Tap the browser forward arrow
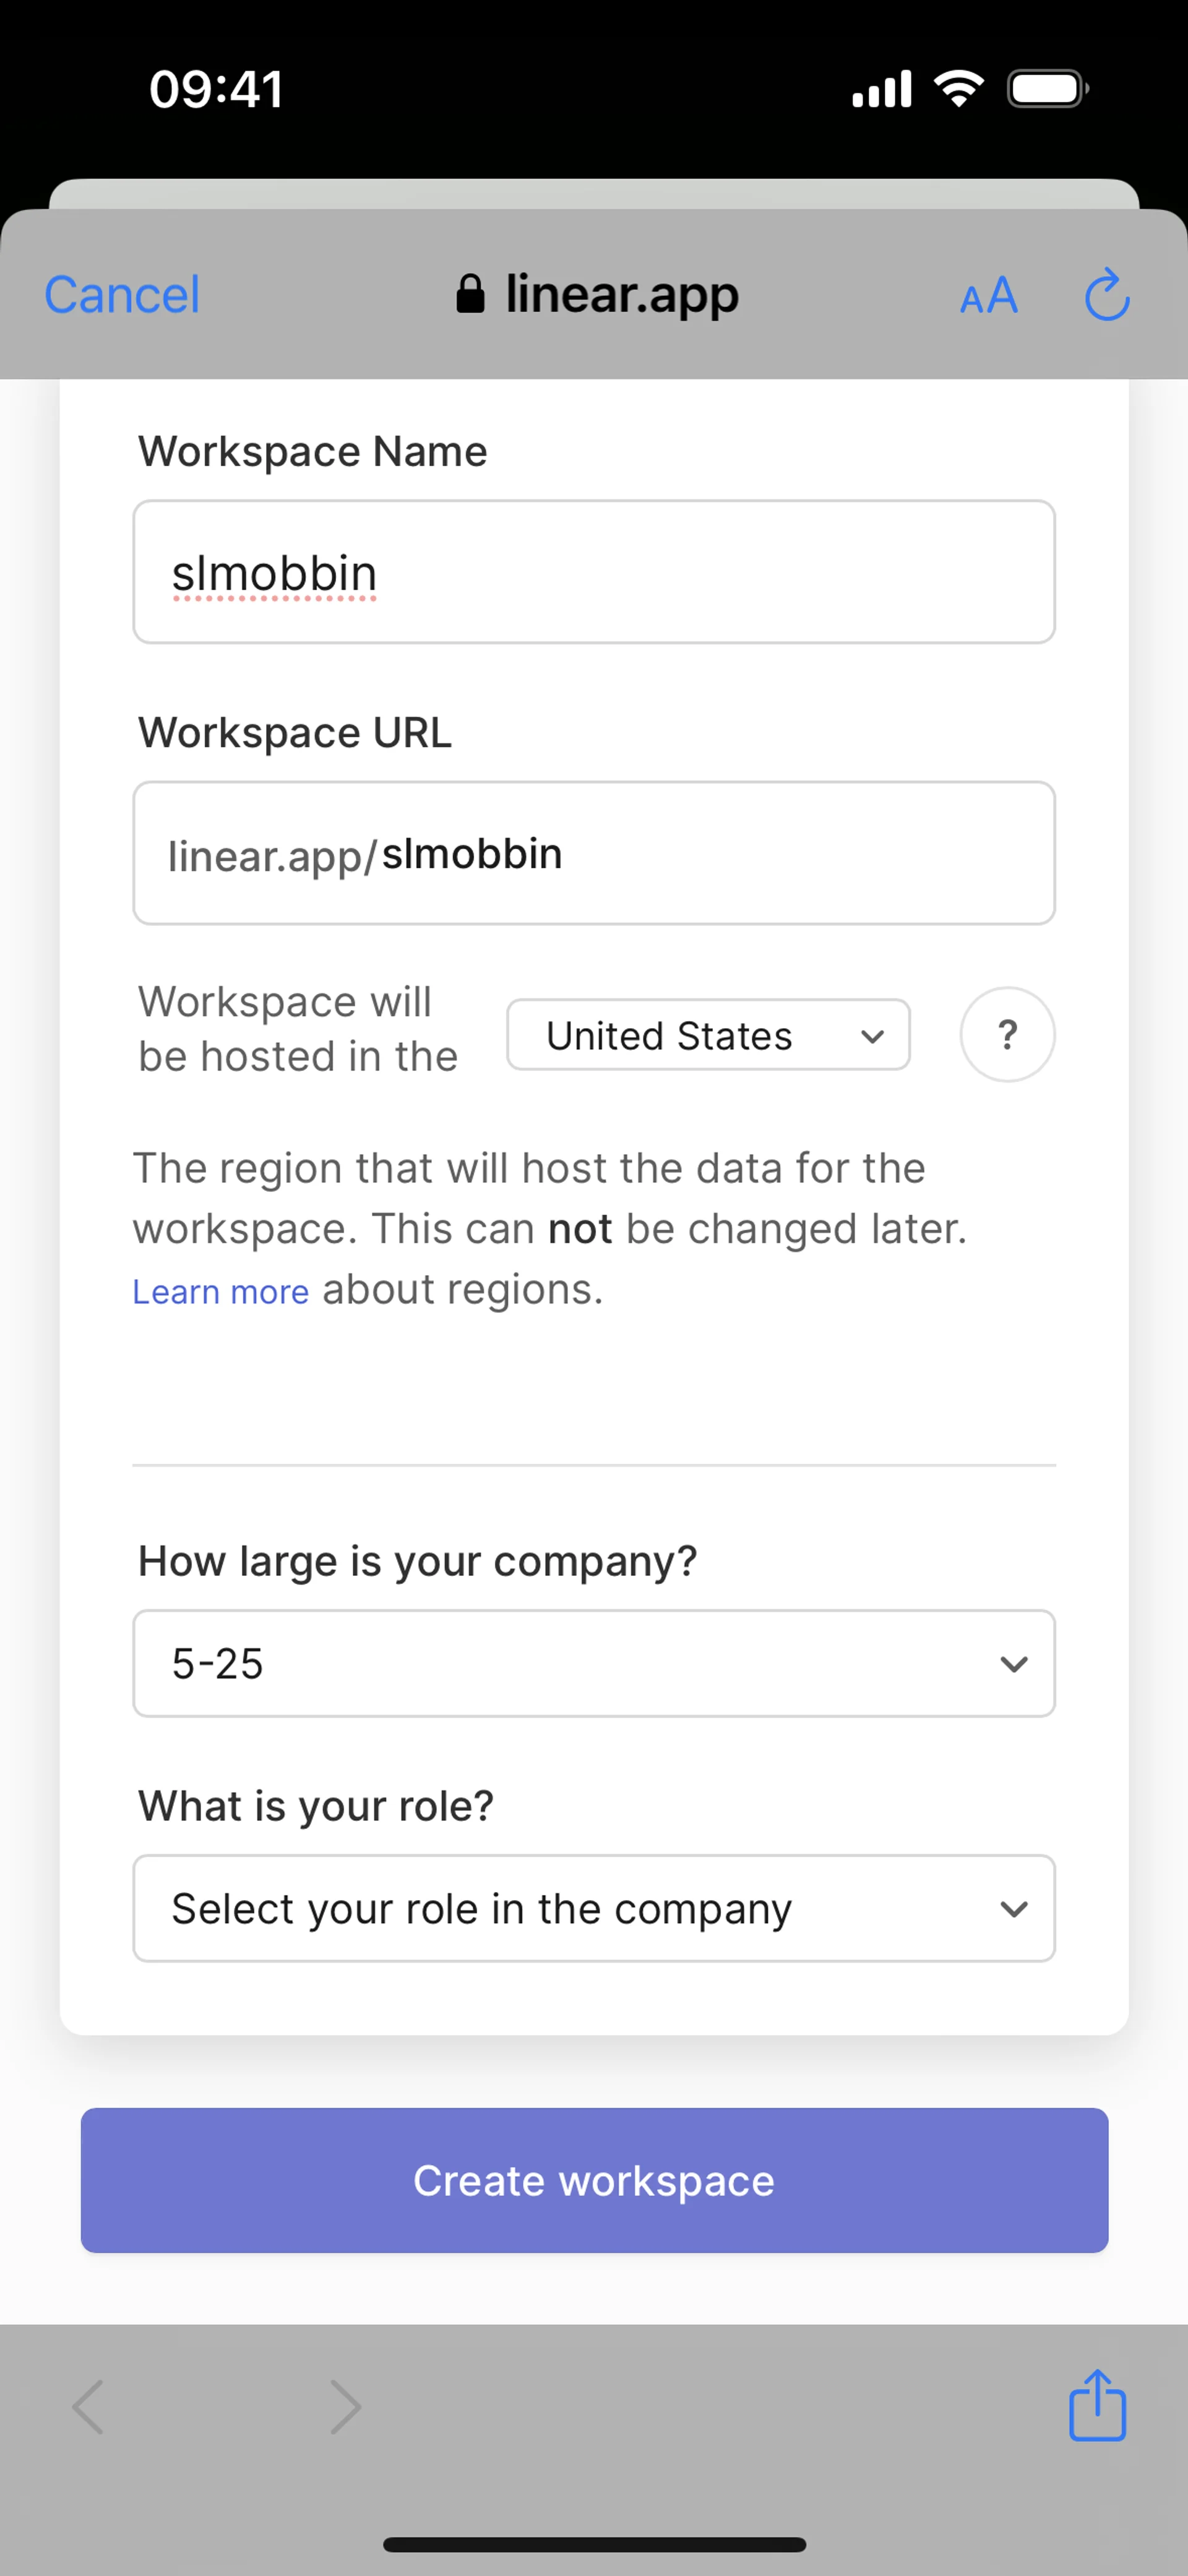1188x2576 pixels. click(x=345, y=2406)
